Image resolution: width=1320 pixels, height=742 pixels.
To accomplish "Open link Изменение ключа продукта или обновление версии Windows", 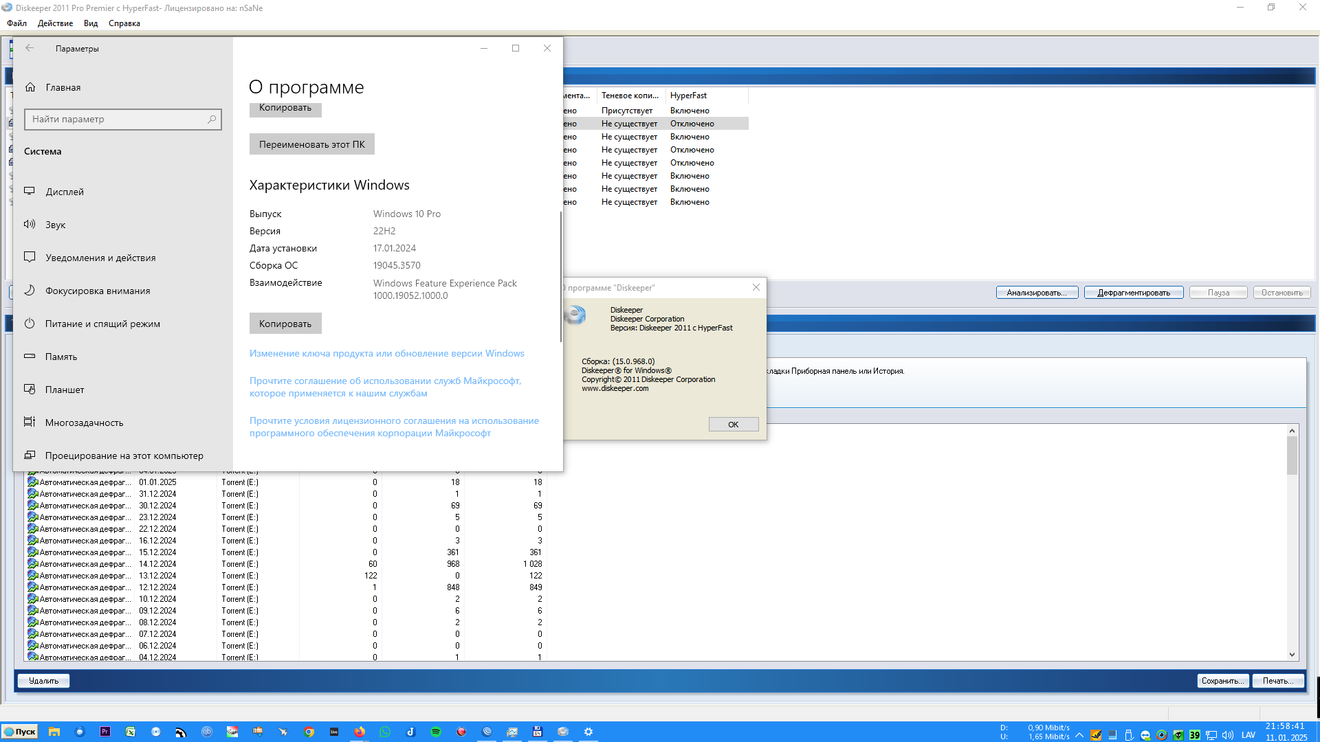I will coord(387,353).
